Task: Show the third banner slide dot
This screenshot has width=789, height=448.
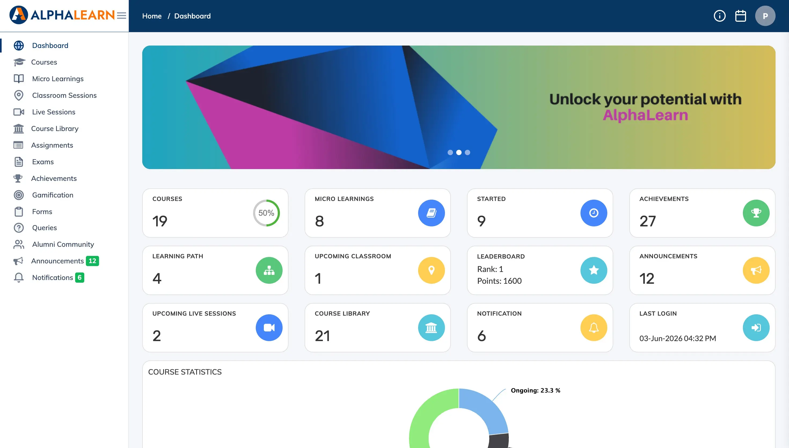Action: pyautogui.click(x=467, y=153)
